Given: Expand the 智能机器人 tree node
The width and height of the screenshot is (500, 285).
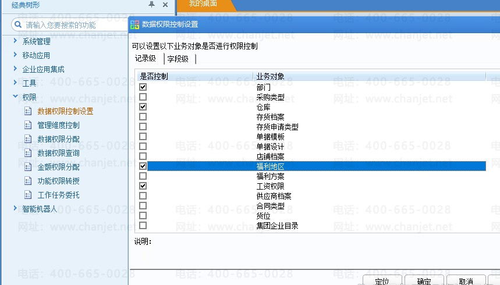Looking at the screenshot, I should pos(15,208).
